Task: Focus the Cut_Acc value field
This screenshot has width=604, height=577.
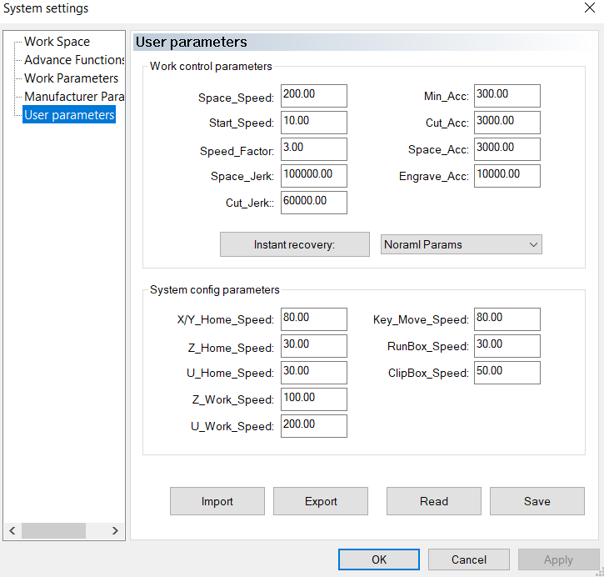Action: coord(507,122)
